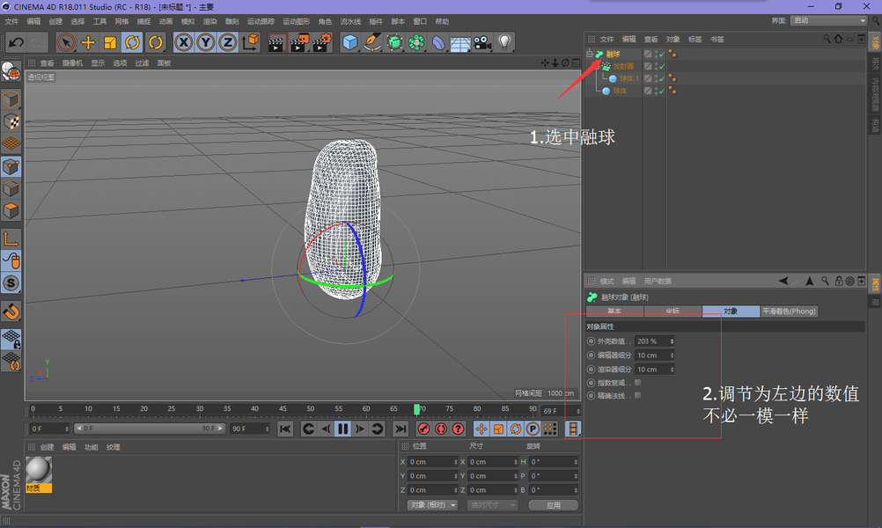Click the attribute manager lock icon
882x528 pixels.
[x=839, y=281]
